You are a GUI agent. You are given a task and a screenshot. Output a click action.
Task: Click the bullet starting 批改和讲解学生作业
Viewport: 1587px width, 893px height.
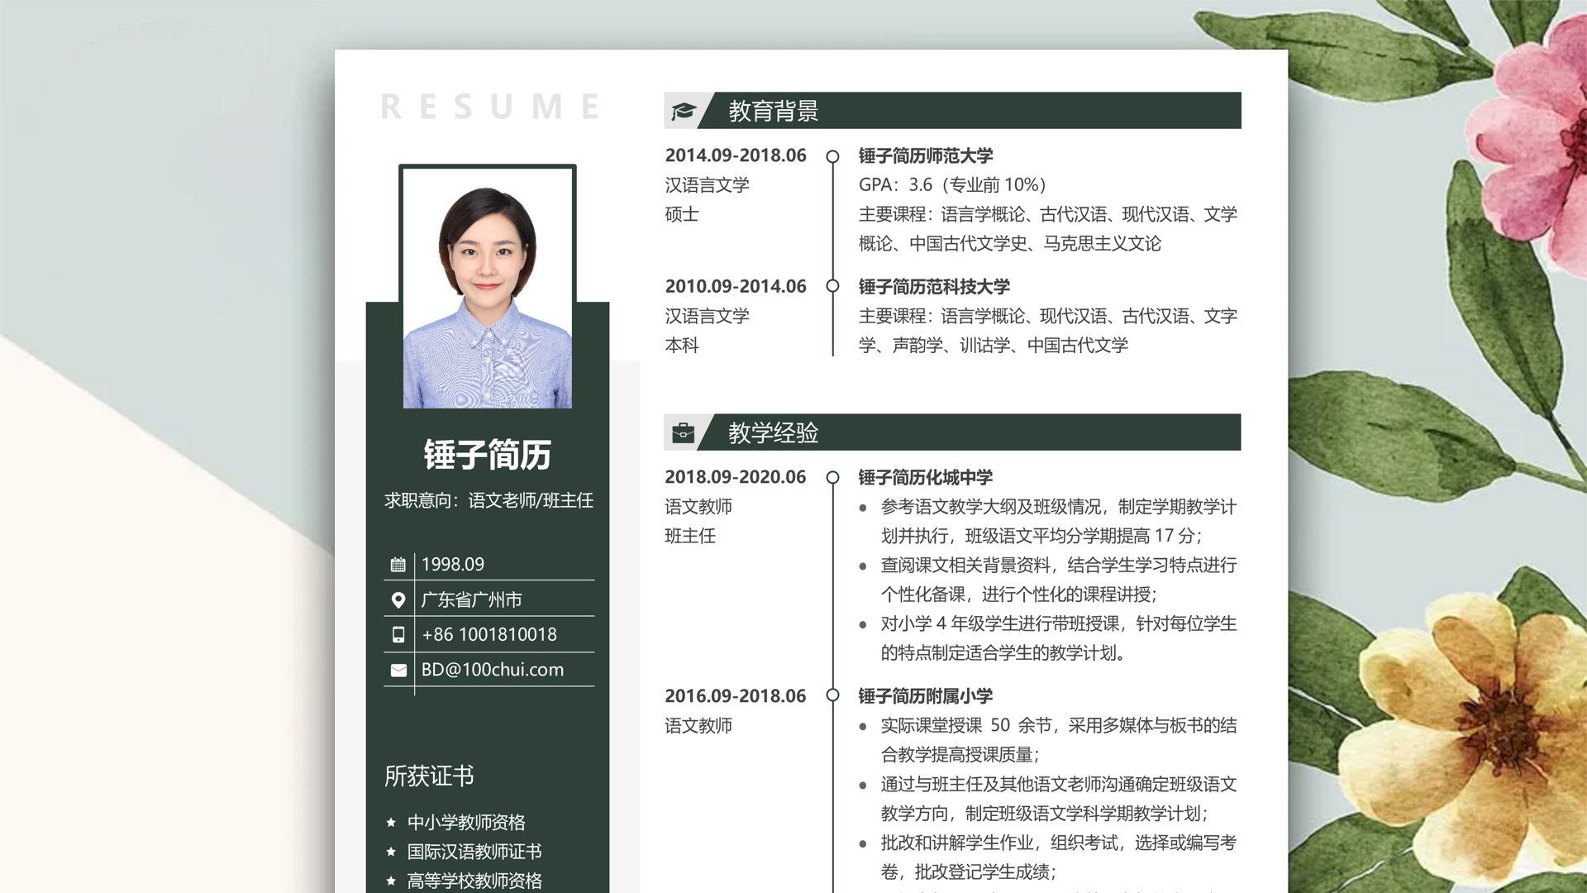coord(1048,857)
